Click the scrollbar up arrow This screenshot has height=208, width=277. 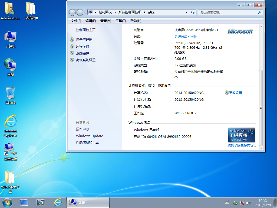[x=261, y=26]
